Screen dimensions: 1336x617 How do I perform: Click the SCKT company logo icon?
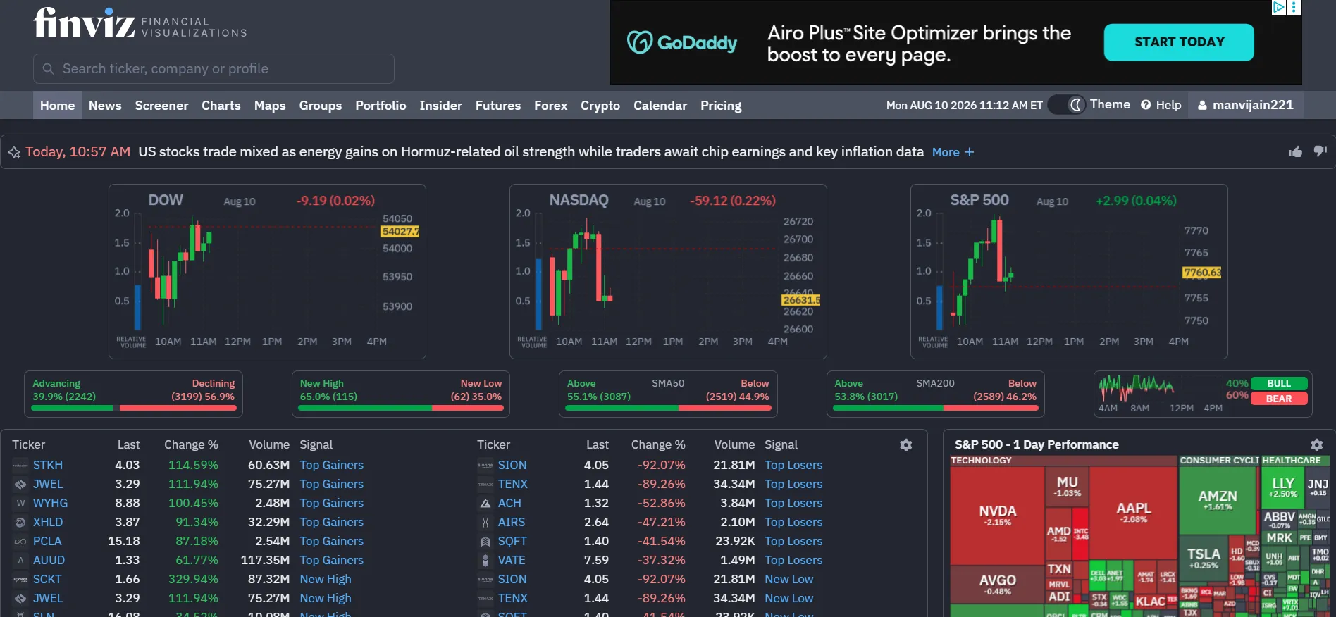pos(20,580)
